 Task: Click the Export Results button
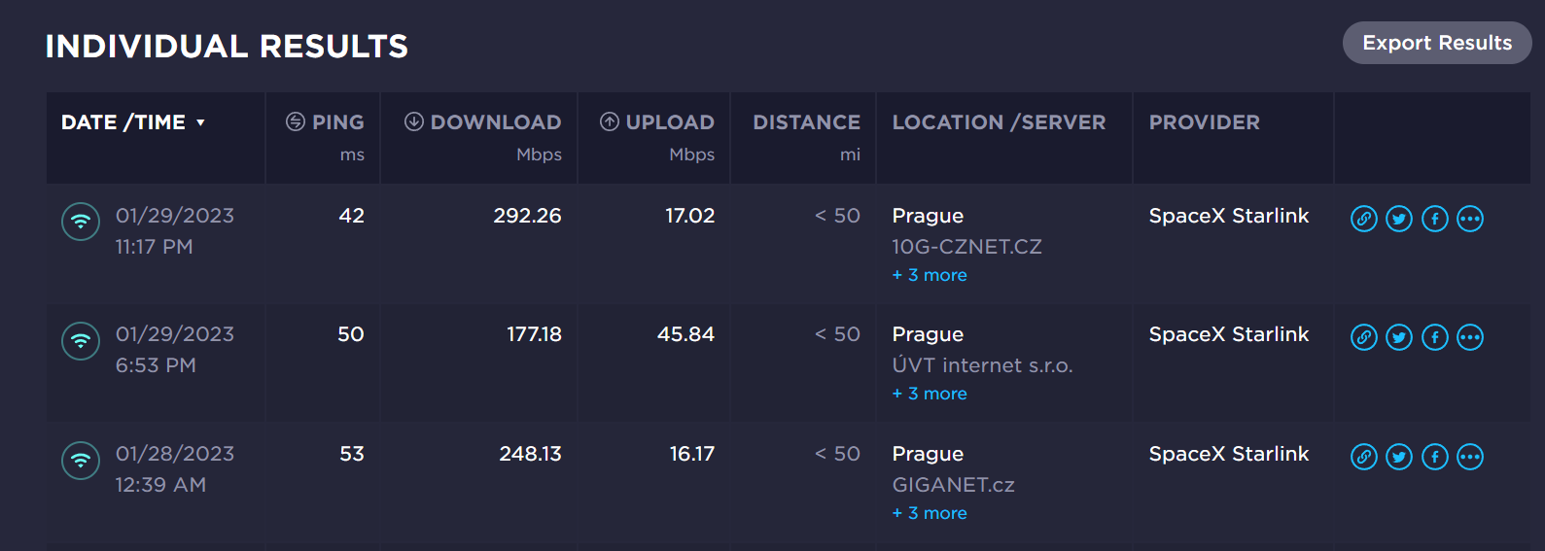pyautogui.click(x=1436, y=43)
